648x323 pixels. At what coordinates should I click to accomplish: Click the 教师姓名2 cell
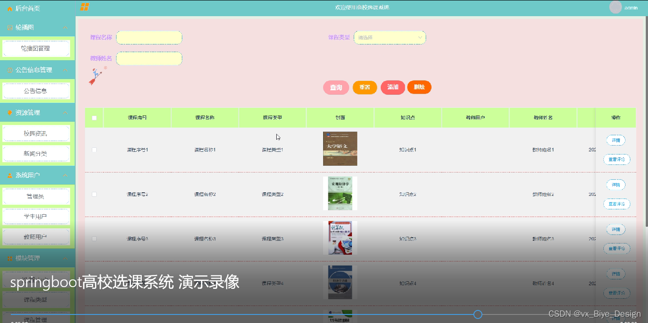click(543, 194)
